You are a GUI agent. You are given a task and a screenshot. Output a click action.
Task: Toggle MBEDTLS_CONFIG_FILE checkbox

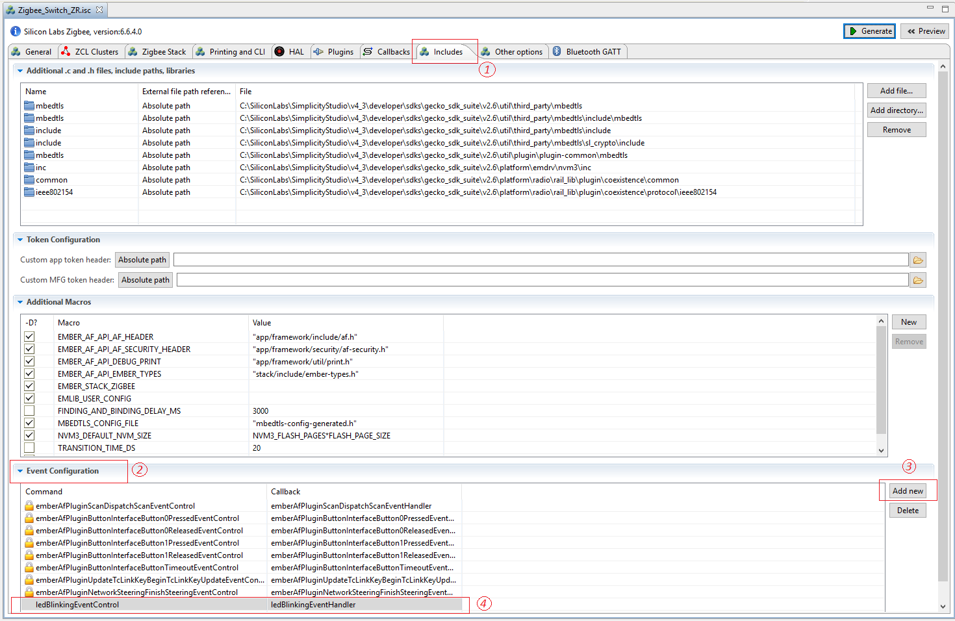(29, 423)
